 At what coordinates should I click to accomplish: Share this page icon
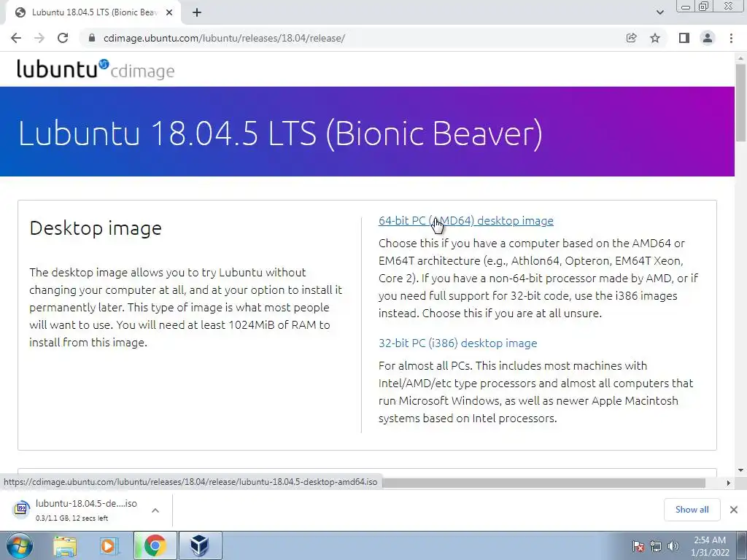click(x=631, y=38)
